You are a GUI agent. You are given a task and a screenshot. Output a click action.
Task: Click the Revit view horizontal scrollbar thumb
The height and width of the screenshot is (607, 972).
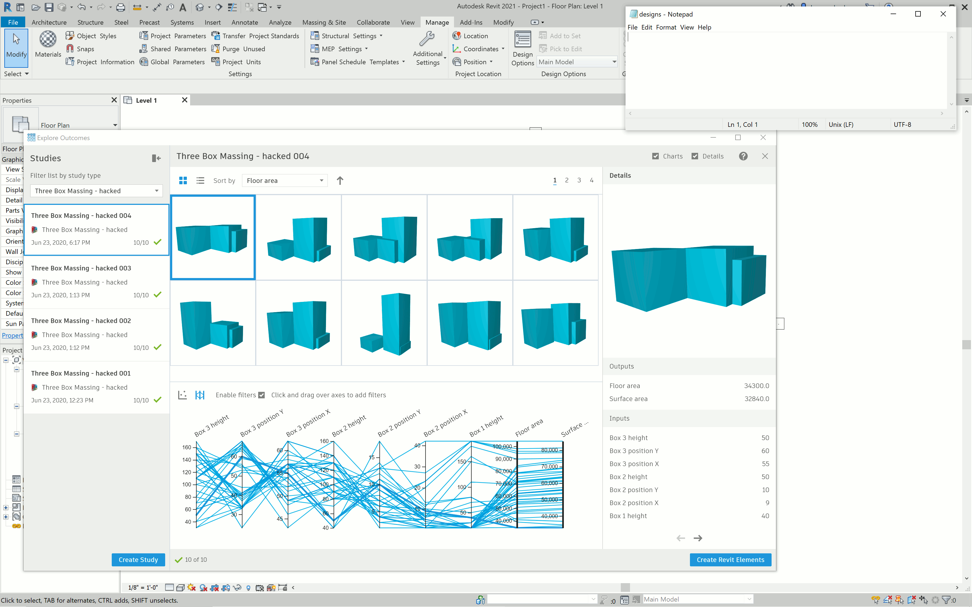pyautogui.click(x=625, y=587)
